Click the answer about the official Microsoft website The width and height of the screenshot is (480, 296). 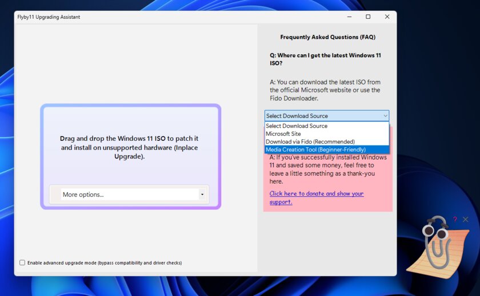coord(325,90)
